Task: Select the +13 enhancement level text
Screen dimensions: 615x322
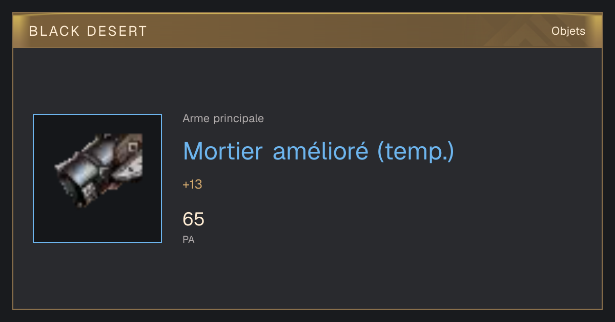Action: [x=192, y=185]
